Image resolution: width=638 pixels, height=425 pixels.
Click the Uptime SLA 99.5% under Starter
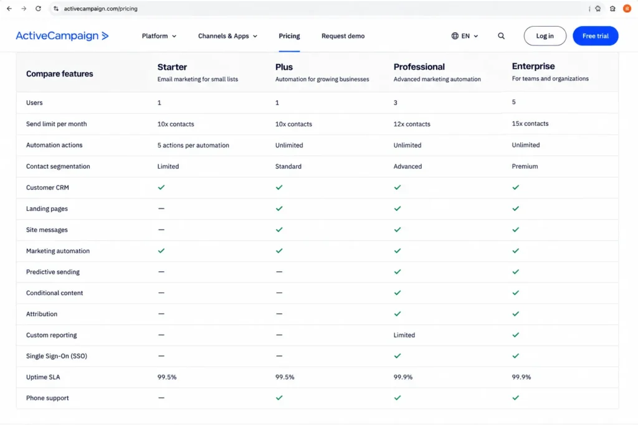tap(167, 377)
